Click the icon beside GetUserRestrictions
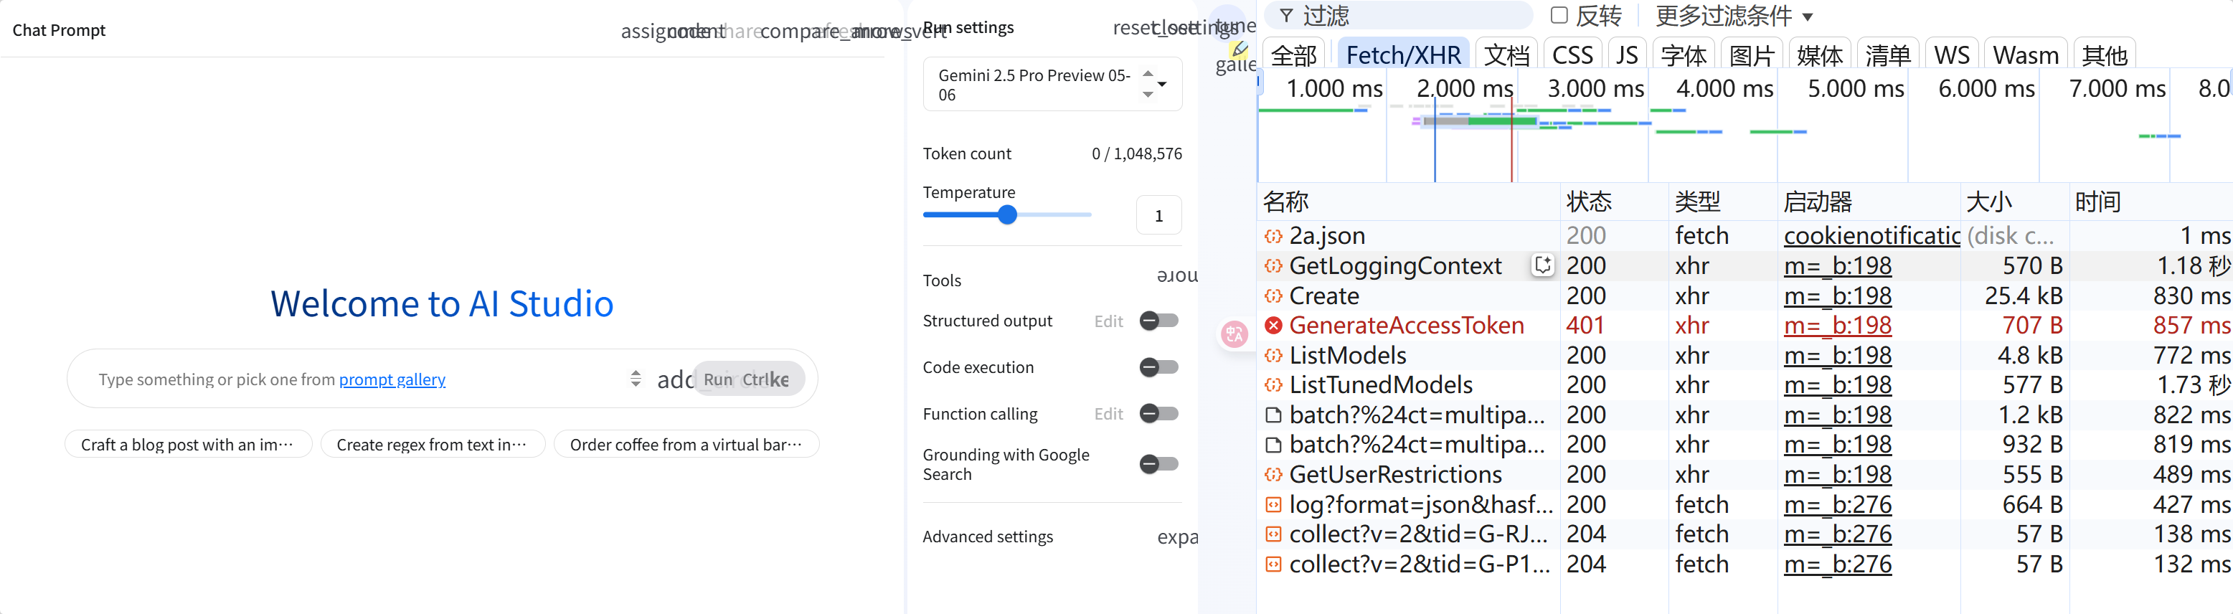The width and height of the screenshot is (2233, 614). [x=1273, y=474]
